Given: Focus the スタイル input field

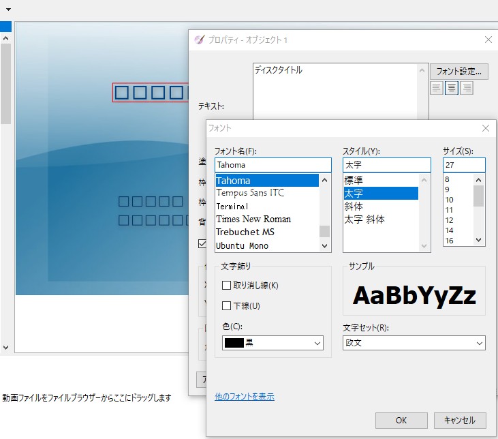Looking at the screenshot, I should [386, 165].
